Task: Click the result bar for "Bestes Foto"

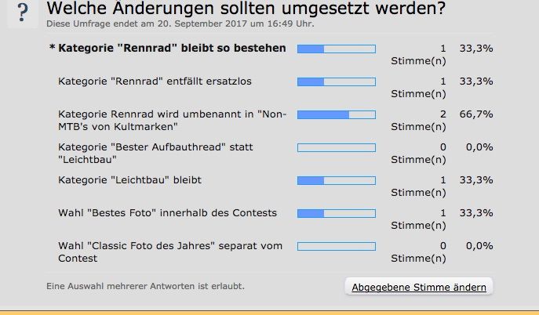Action: tap(336, 213)
